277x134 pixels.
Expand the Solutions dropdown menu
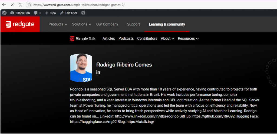[x=81, y=24]
